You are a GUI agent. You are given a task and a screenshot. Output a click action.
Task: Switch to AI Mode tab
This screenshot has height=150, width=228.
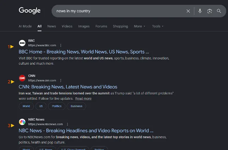point(25,26)
